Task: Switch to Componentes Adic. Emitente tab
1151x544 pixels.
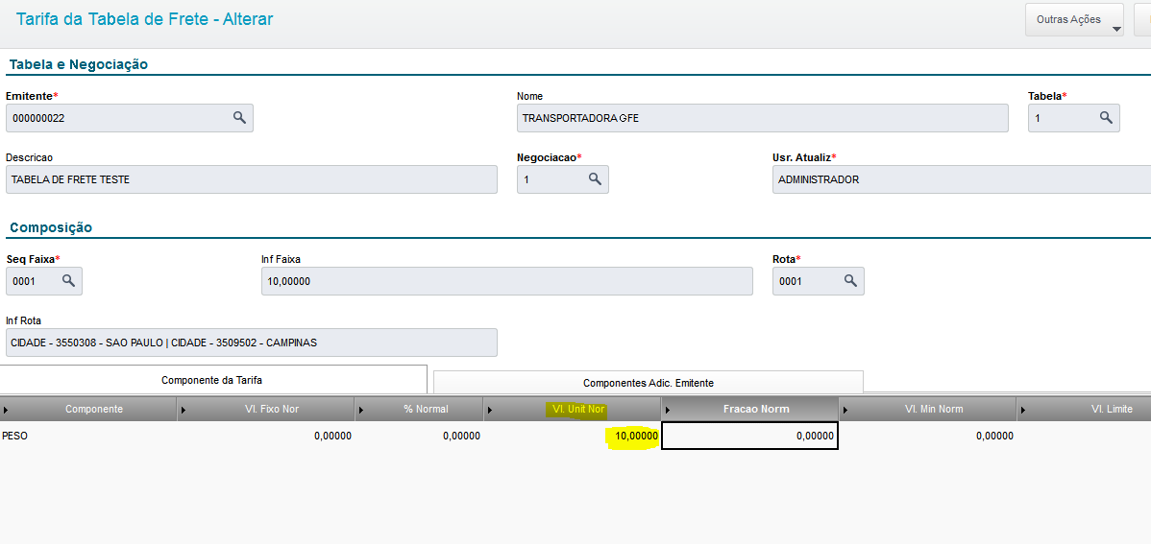Action: [x=649, y=382]
